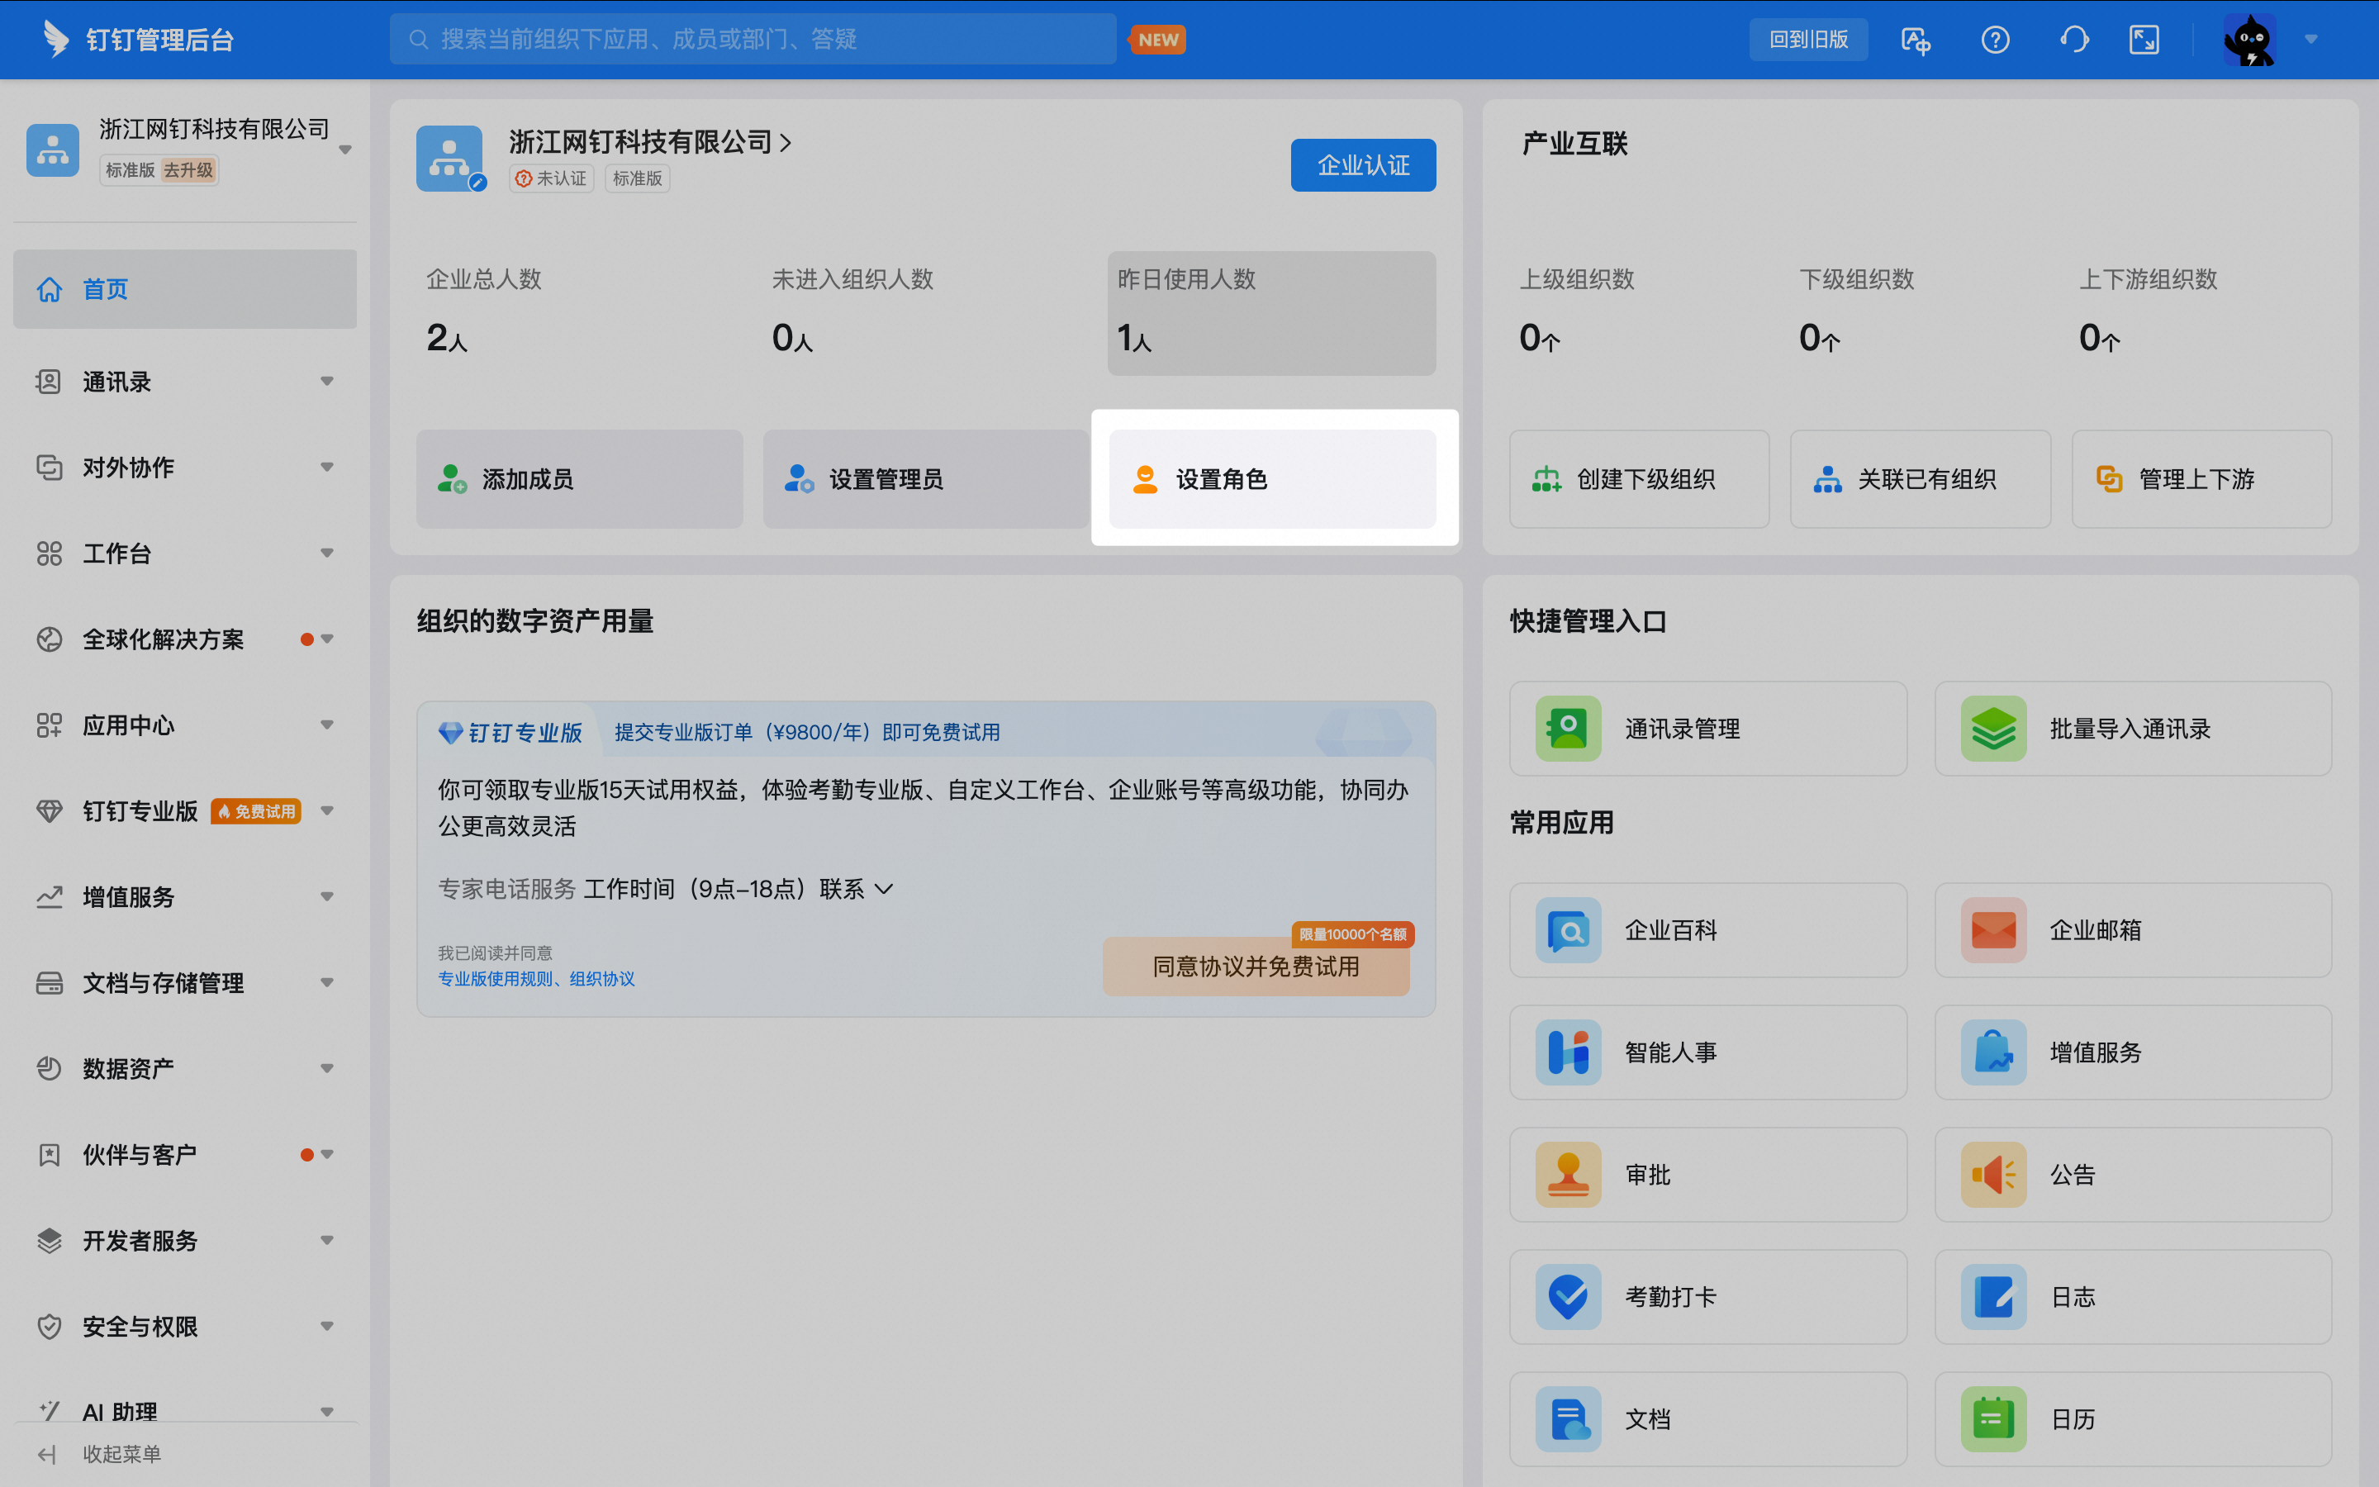
Task: Click the 伙伴与客户 bookmark icon in sidebar
Action: click(x=50, y=1155)
